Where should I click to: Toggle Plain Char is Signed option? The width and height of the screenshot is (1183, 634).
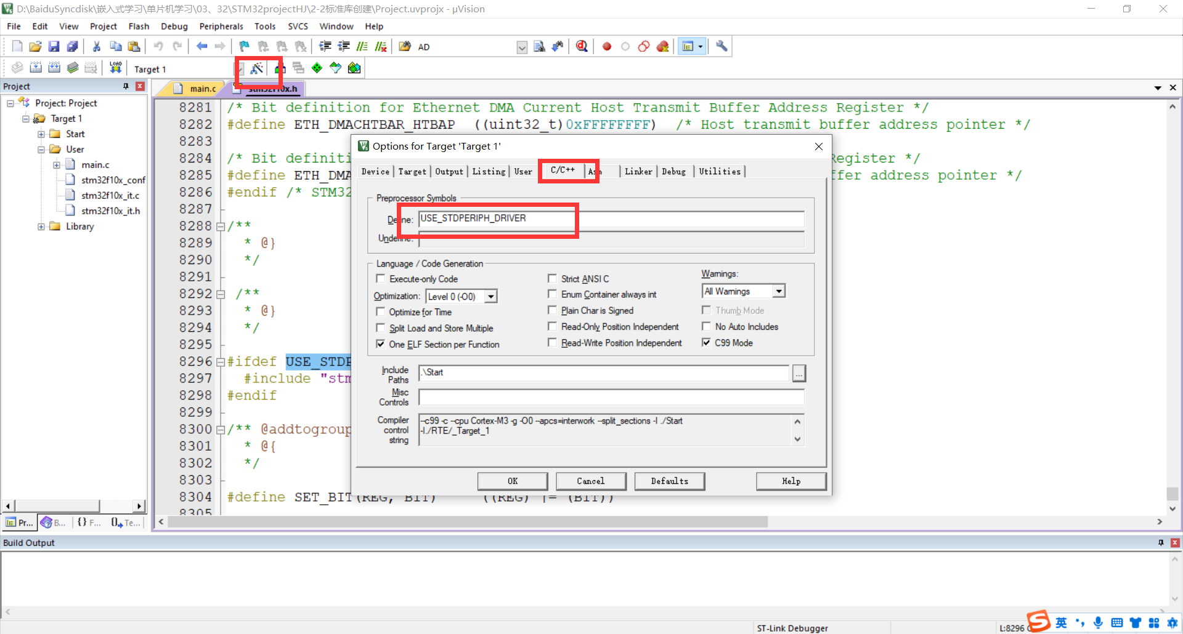[552, 310]
